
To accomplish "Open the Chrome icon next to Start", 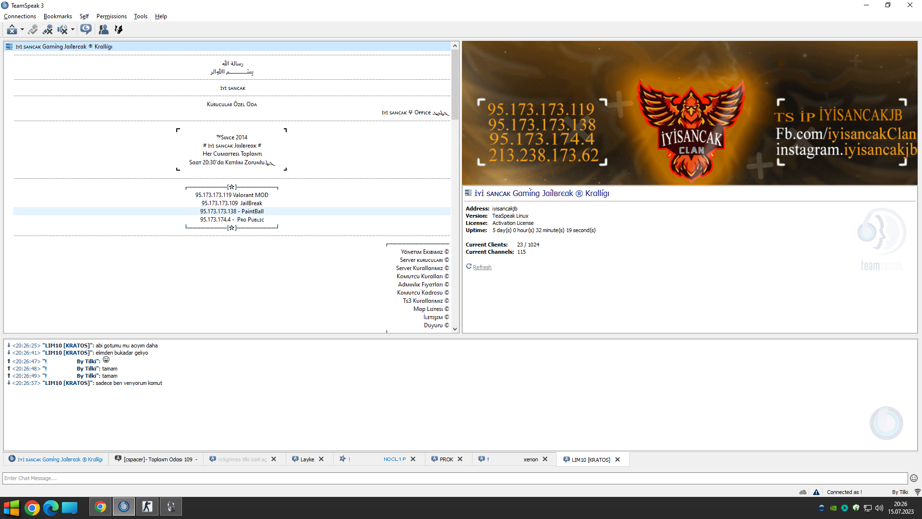I will pos(32,507).
